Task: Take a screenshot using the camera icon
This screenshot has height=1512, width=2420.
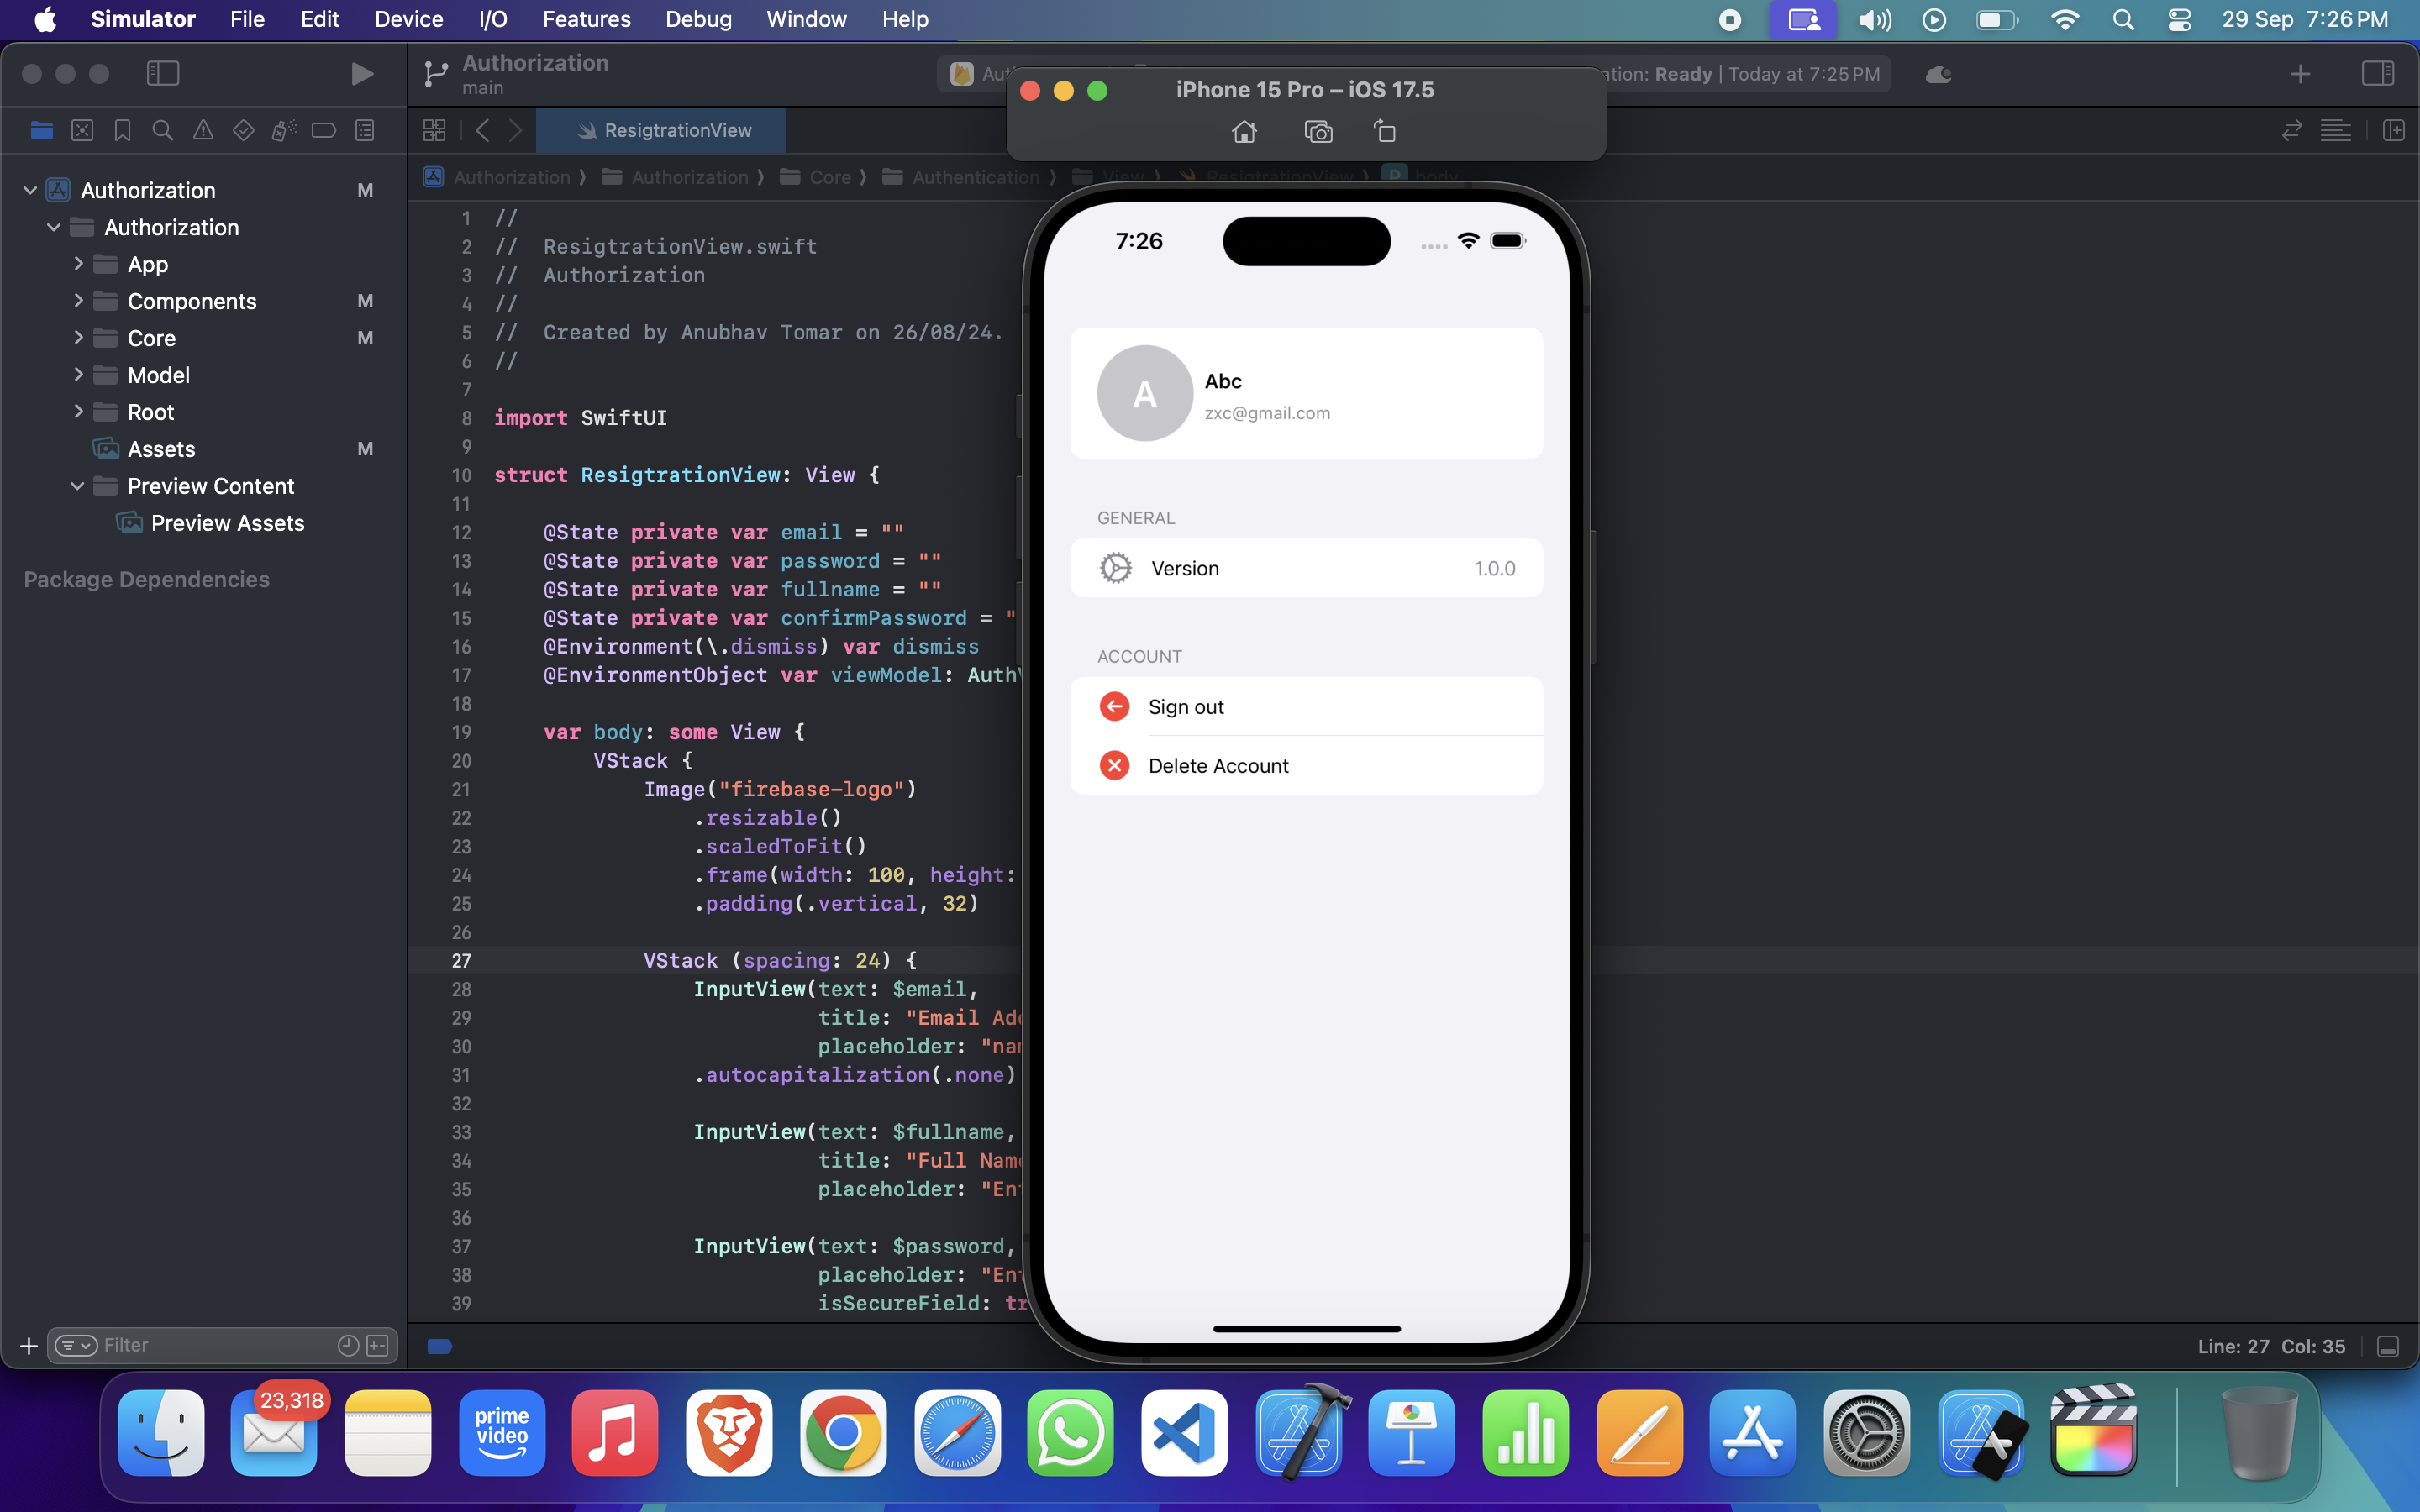Action: click(x=1318, y=132)
